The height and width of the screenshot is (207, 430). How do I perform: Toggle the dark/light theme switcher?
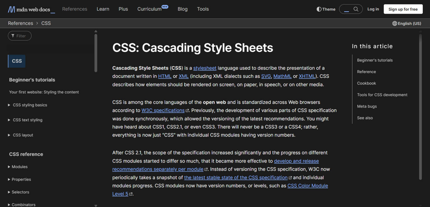pyautogui.click(x=326, y=9)
